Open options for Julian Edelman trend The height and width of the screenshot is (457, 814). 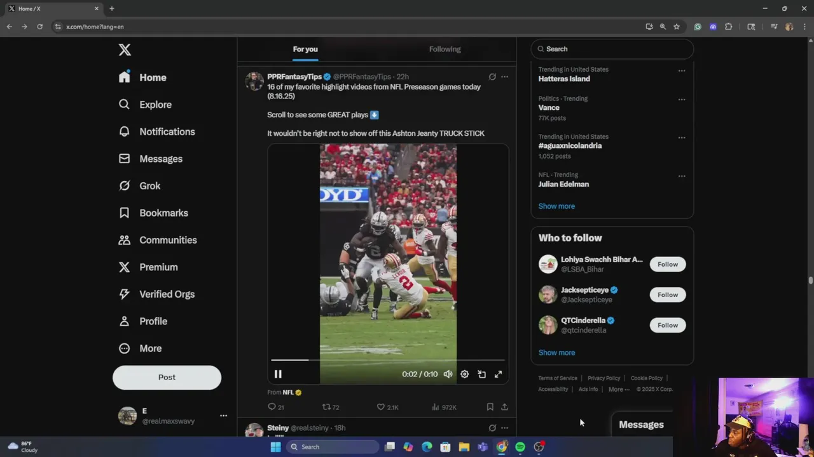click(x=682, y=176)
